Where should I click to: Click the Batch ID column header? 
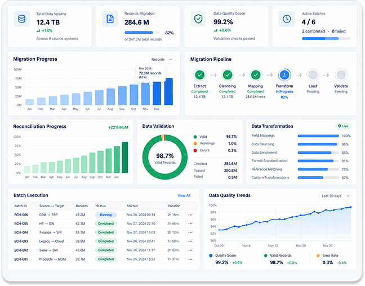click(20, 206)
